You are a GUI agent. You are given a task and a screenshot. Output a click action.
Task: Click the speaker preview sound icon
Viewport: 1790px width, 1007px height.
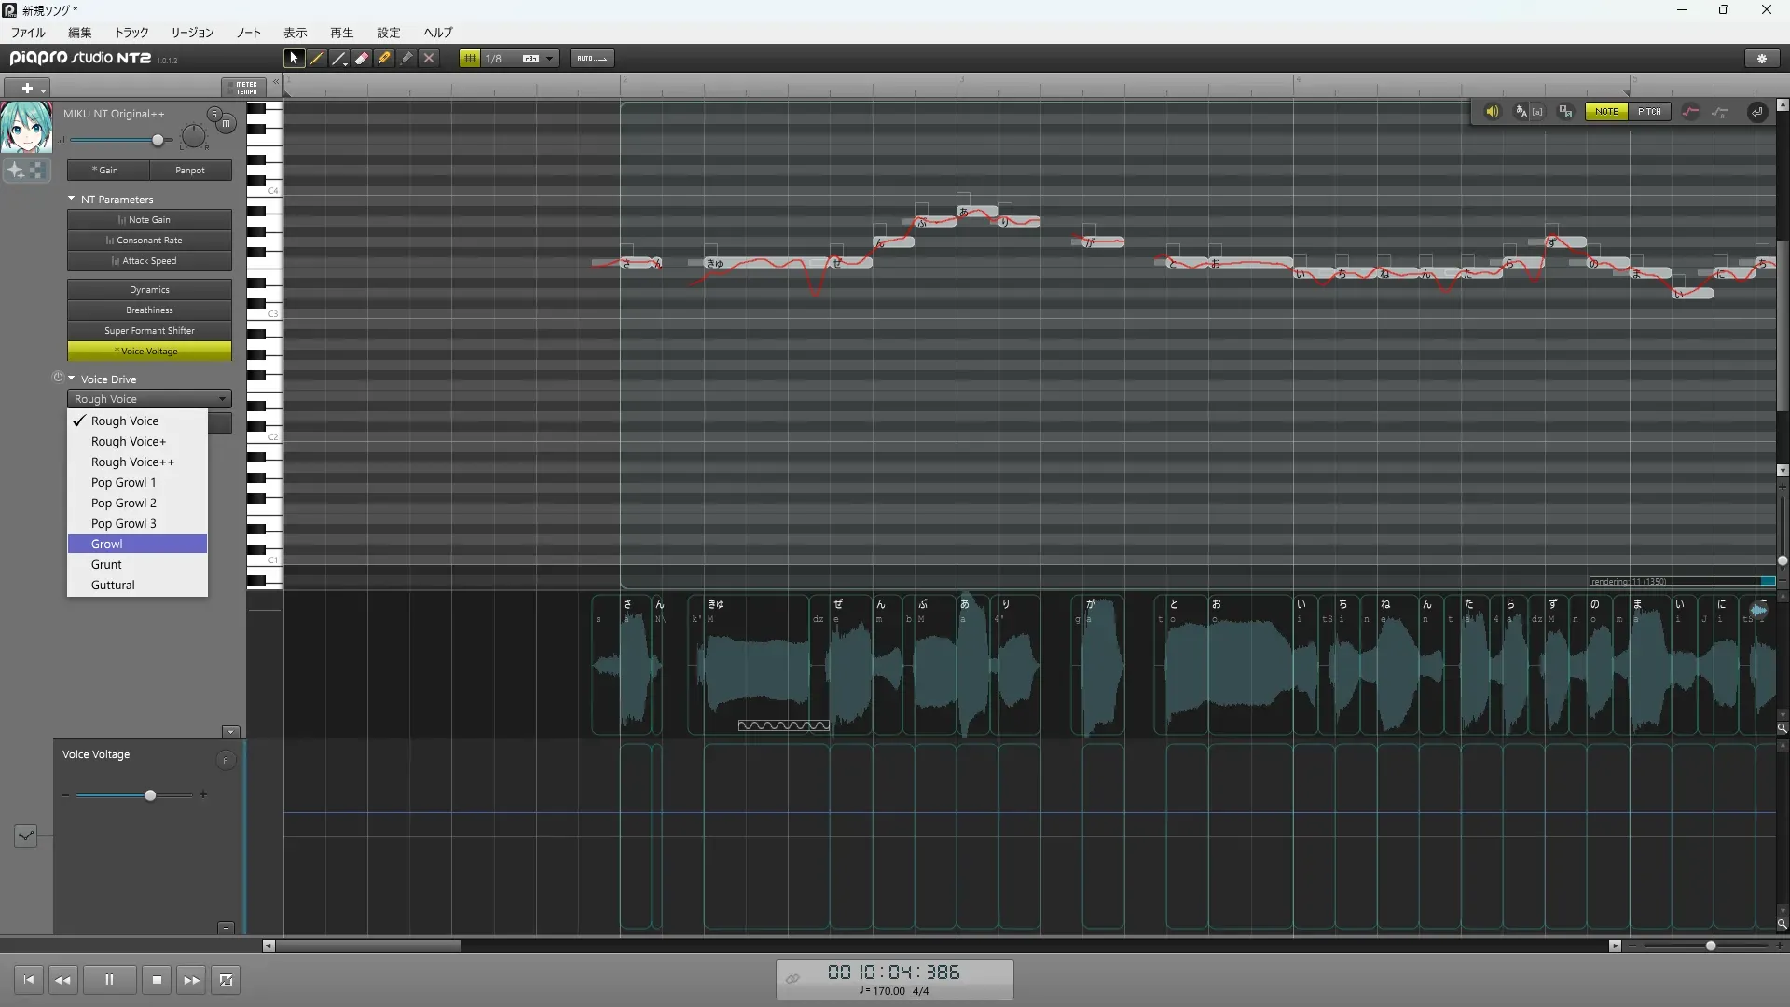[1492, 112]
